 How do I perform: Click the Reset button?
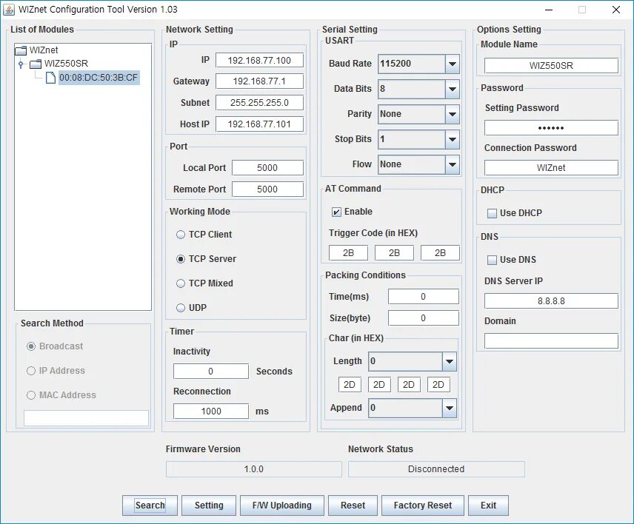(353, 505)
